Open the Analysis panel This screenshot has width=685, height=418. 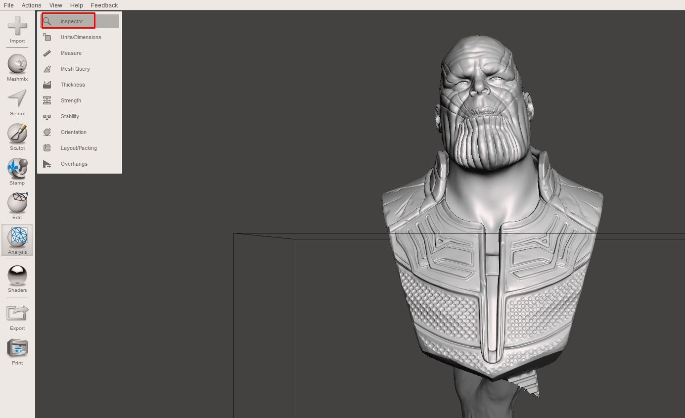(17, 240)
